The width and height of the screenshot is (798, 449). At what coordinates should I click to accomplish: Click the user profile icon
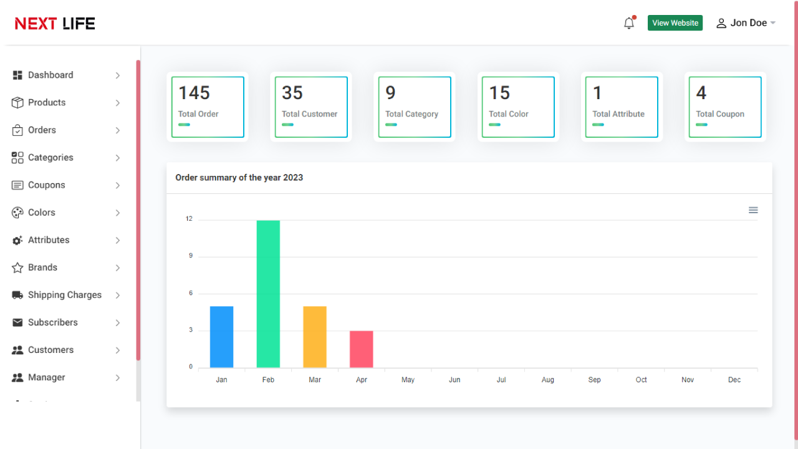tap(721, 23)
